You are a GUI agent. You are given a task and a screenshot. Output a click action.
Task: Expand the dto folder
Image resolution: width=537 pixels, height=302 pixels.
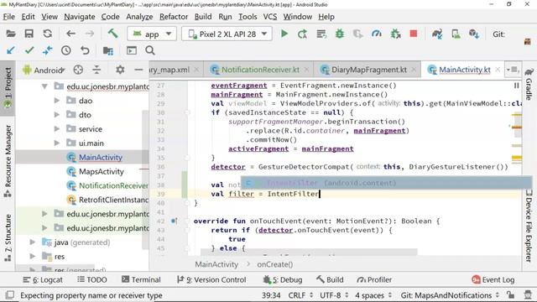57,115
